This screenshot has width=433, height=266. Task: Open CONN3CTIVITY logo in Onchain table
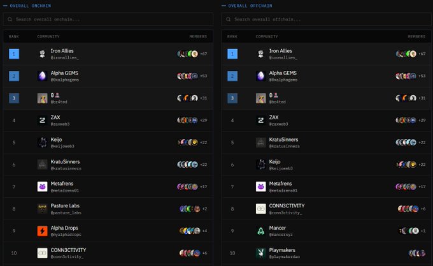pos(42,253)
